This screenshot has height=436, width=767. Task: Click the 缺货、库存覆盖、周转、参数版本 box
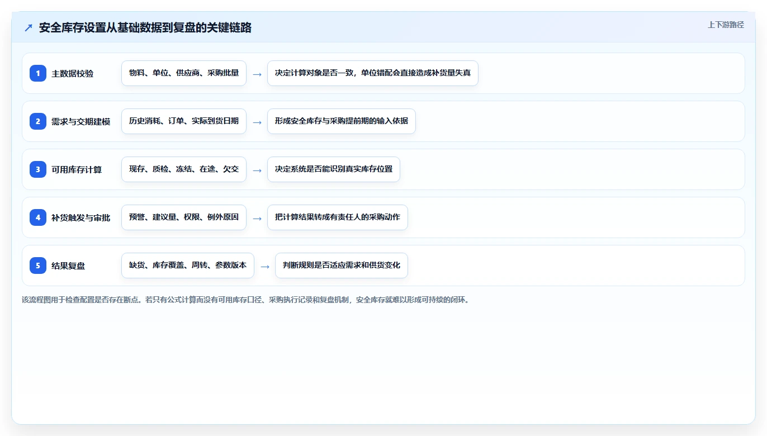(x=188, y=266)
